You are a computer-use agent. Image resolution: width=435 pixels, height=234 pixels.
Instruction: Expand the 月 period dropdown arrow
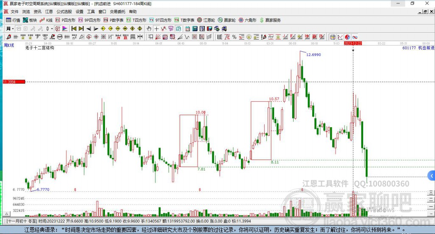click(x=13, y=29)
